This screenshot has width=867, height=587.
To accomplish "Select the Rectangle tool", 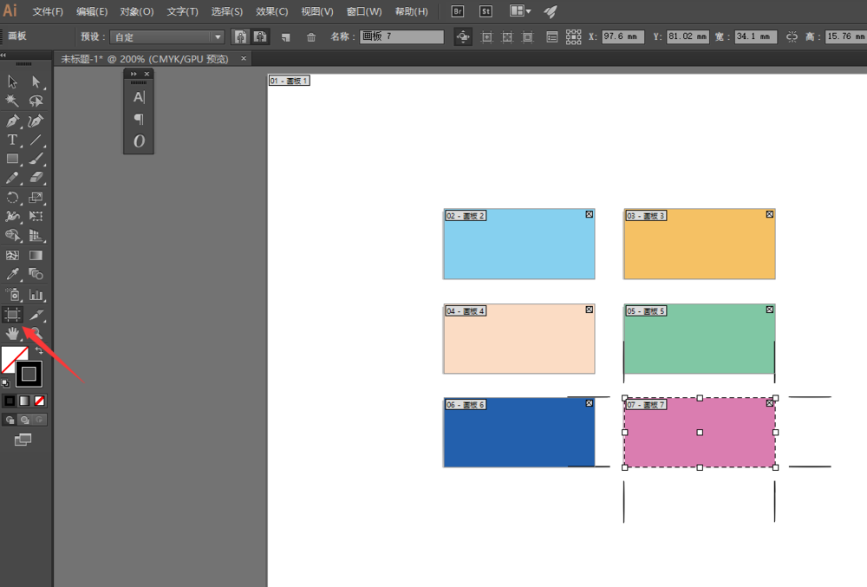I will [12, 160].
